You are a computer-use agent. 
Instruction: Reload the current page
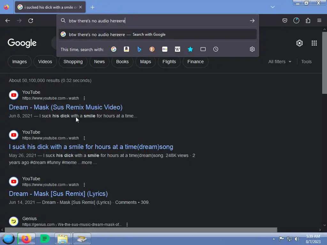[31, 21]
